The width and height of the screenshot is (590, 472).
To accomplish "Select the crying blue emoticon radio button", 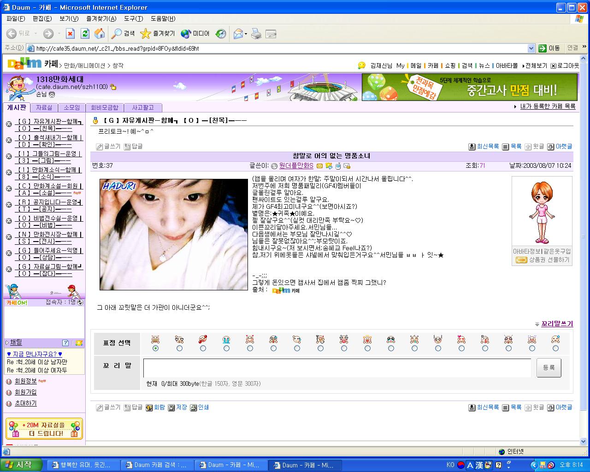I will tap(226, 348).
